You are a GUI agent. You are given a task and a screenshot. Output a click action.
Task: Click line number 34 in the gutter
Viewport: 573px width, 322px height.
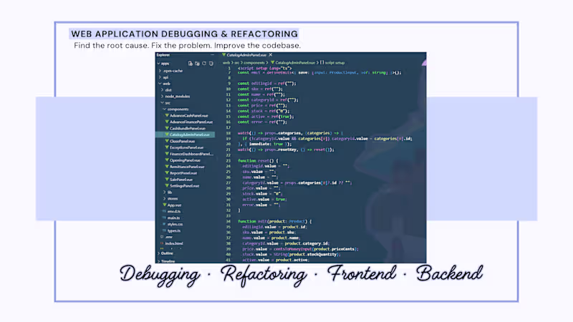click(x=228, y=221)
